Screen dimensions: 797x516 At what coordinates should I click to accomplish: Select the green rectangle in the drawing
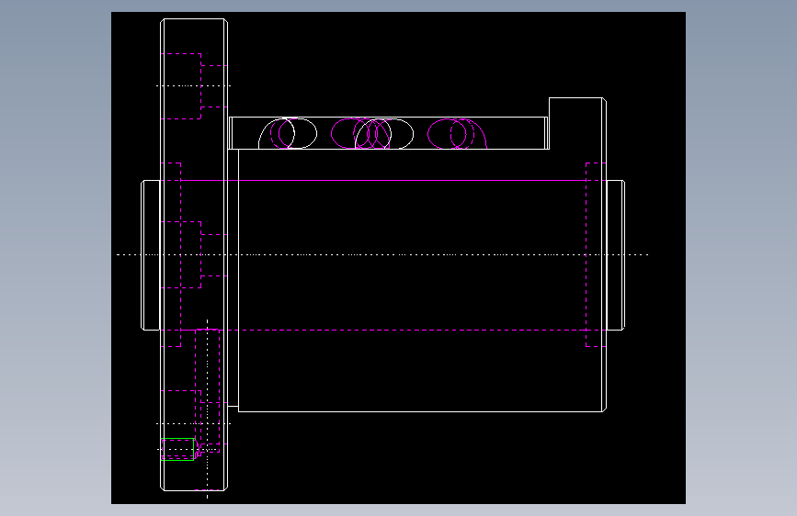177,450
